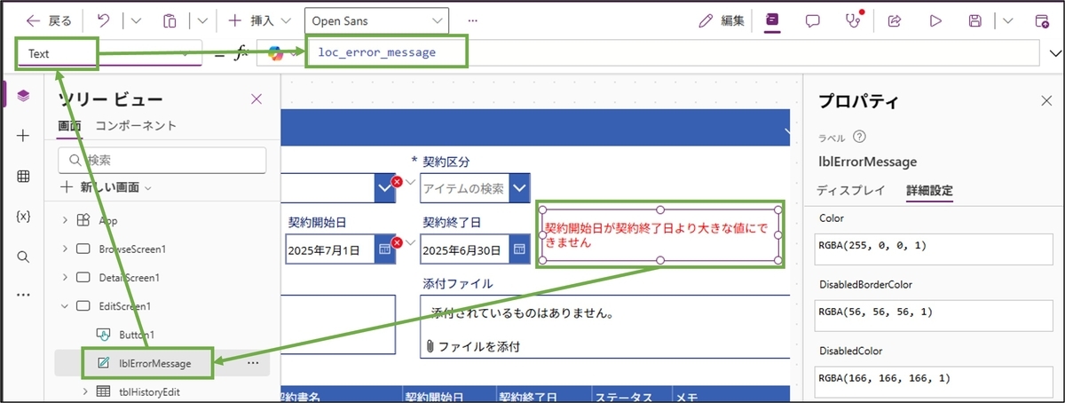
Task: Open the 挿入 insert menu
Action: click(259, 20)
